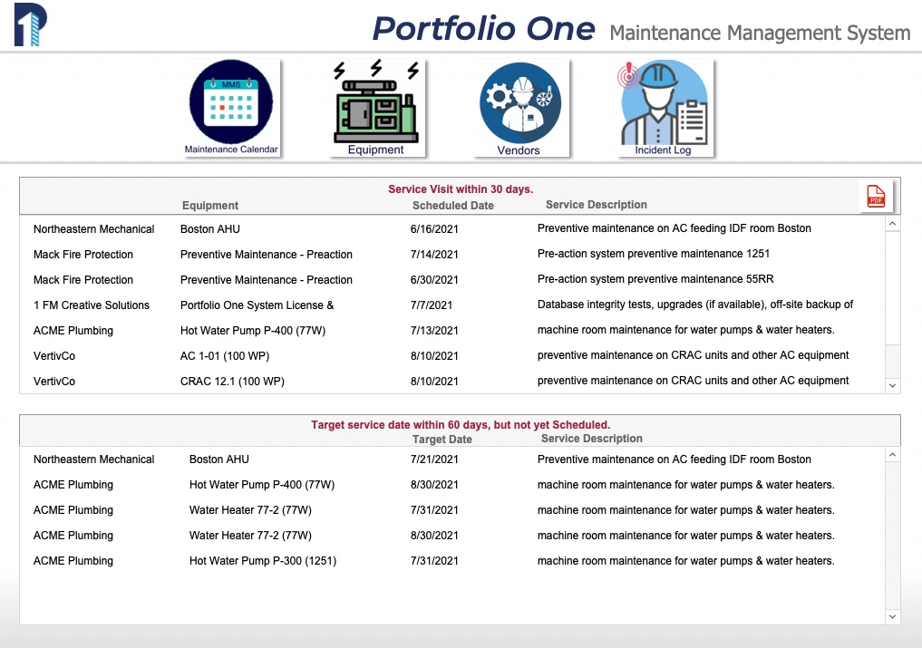Click Boston AHU with target date 7/21/2021
922x648 pixels.
[218, 459]
